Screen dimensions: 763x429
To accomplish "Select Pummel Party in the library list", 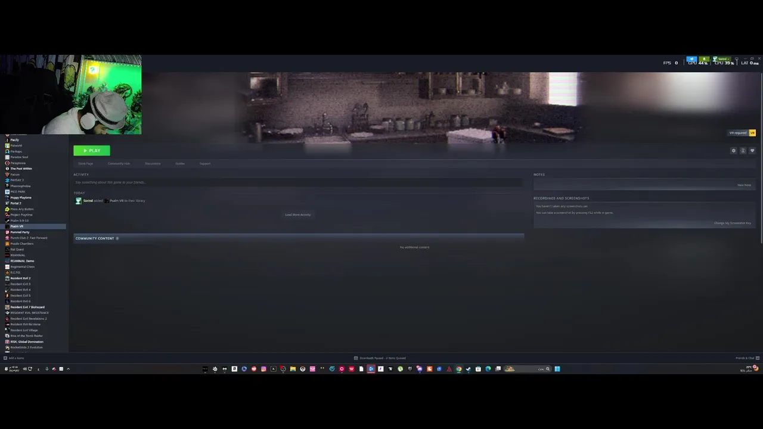I will [20, 232].
